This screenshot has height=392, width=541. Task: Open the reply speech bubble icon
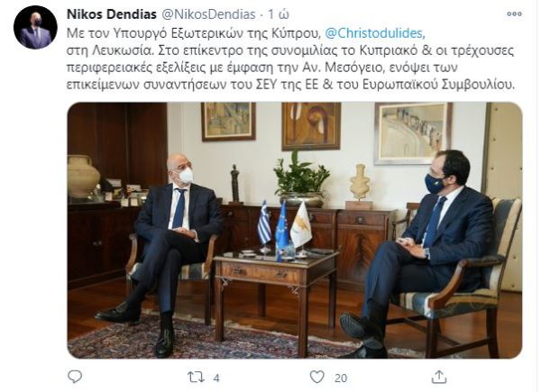pyautogui.click(x=75, y=377)
